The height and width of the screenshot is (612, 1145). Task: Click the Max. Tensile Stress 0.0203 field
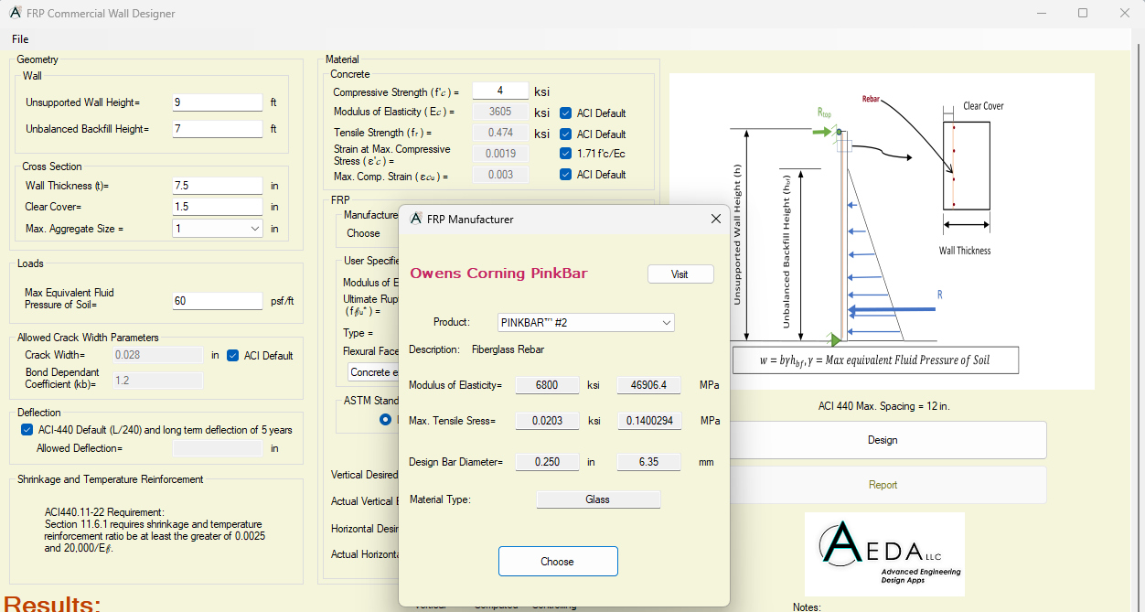547,421
